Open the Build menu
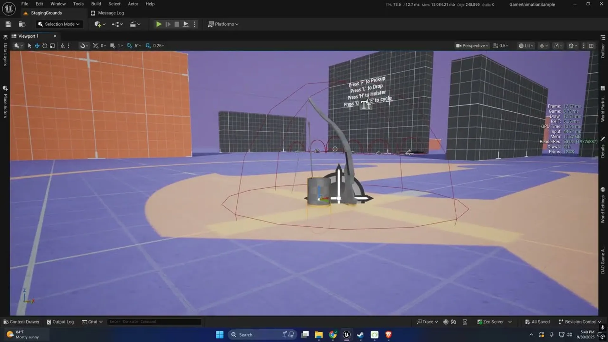This screenshot has width=608, height=342. [96, 4]
